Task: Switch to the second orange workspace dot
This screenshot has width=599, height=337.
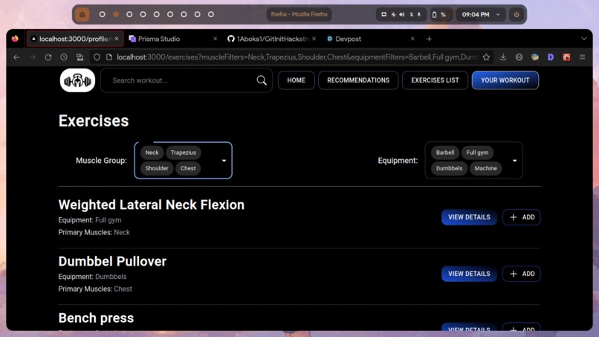Action: [116, 15]
